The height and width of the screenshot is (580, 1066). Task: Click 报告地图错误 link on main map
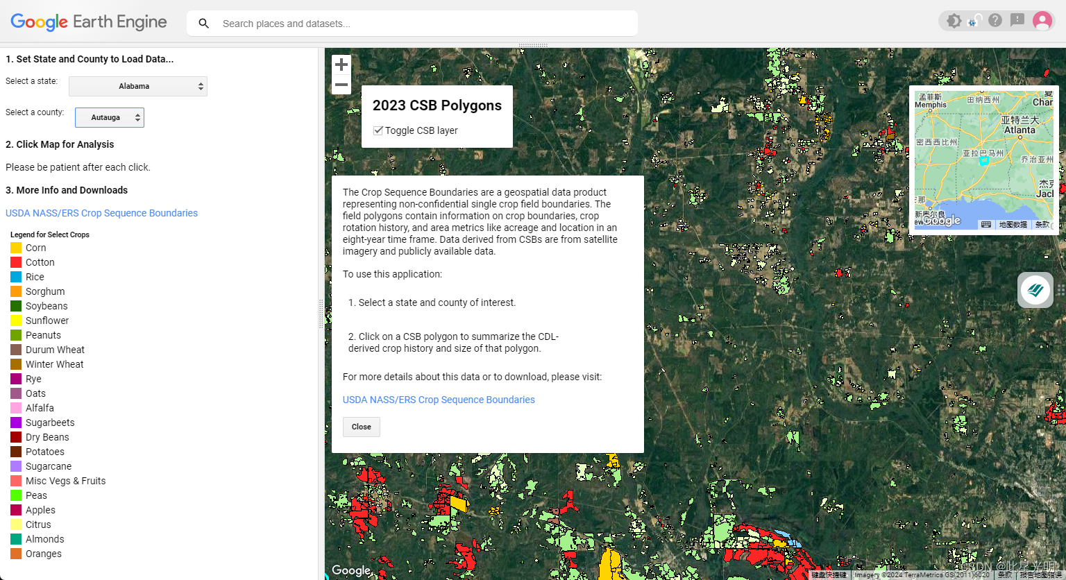tap(1040, 574)
